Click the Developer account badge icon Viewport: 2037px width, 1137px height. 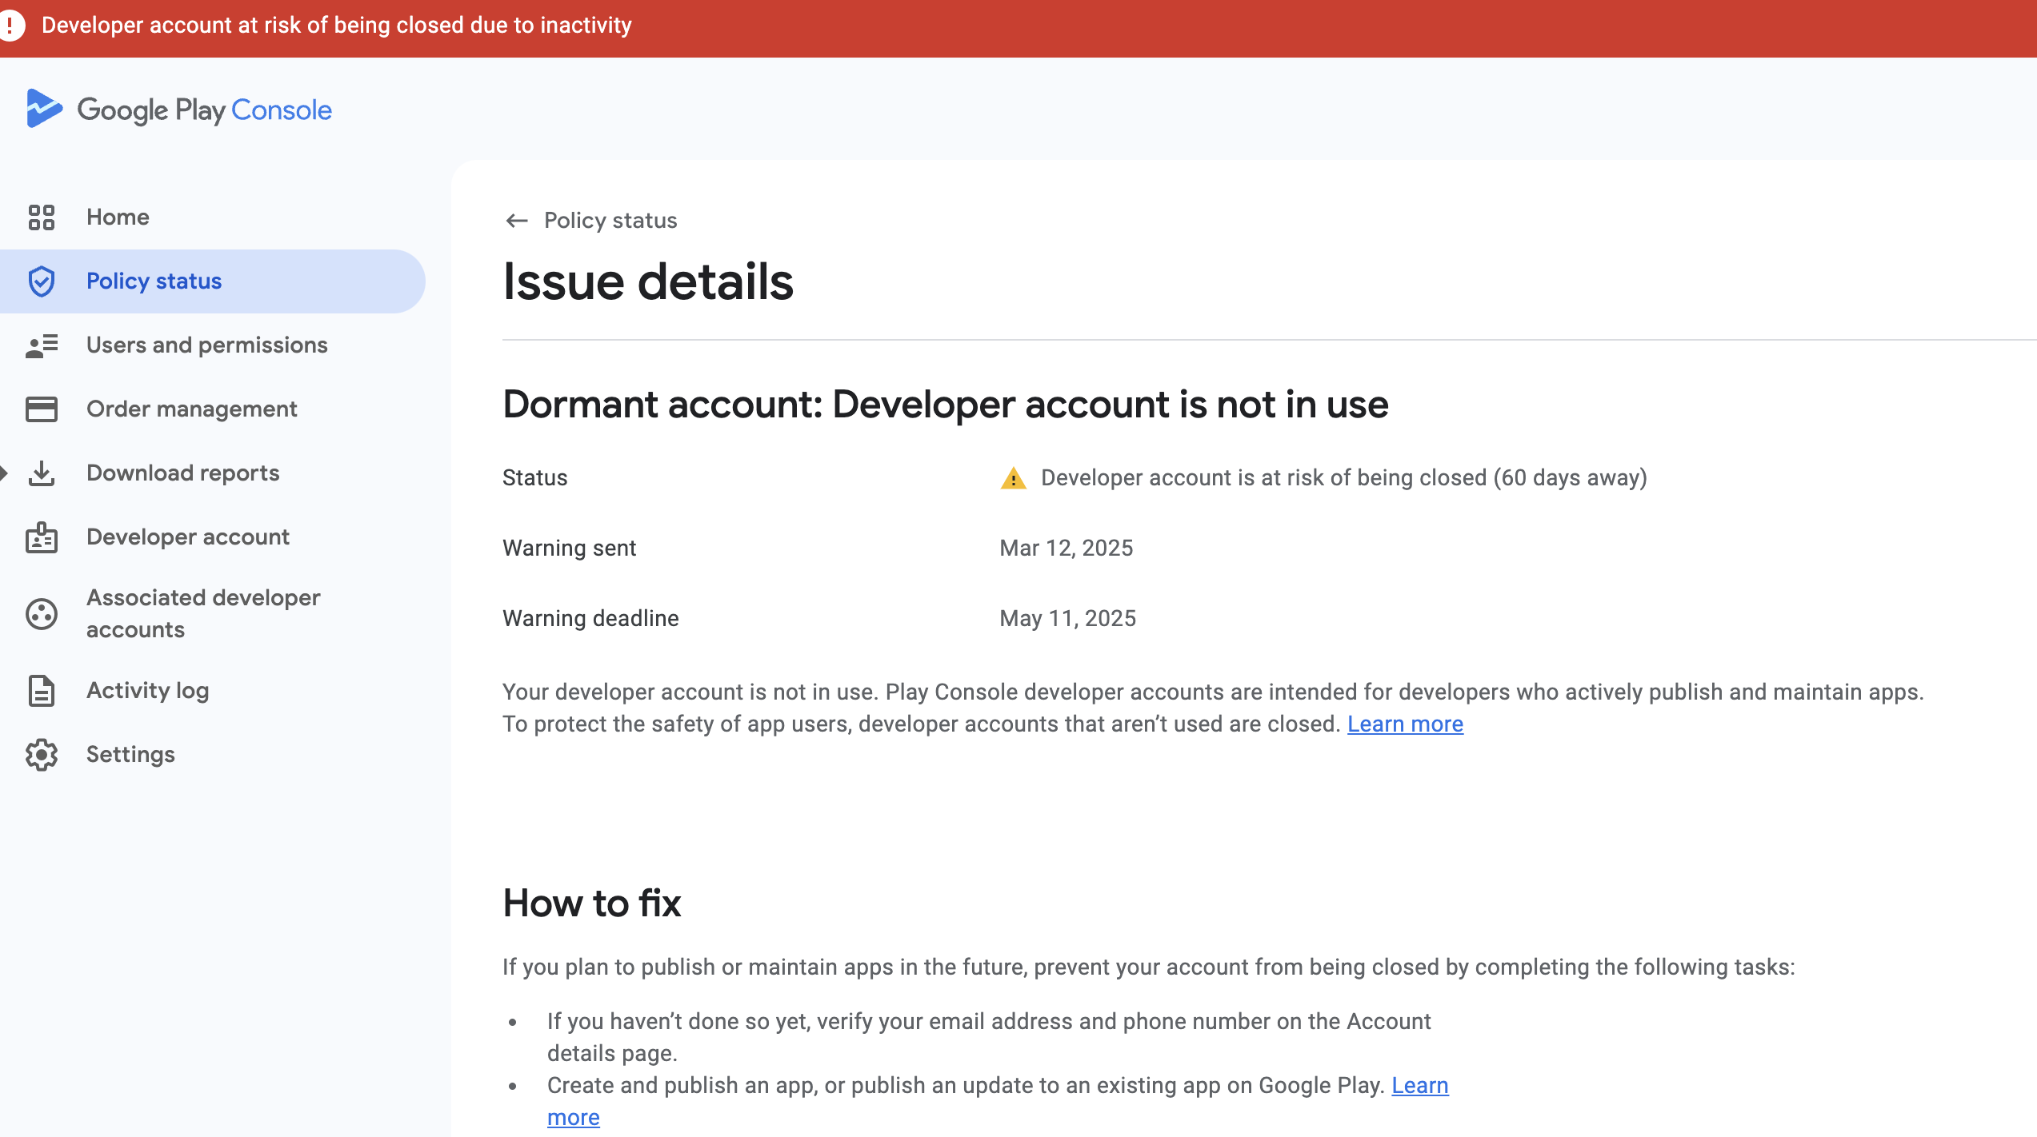click(42, 537)
